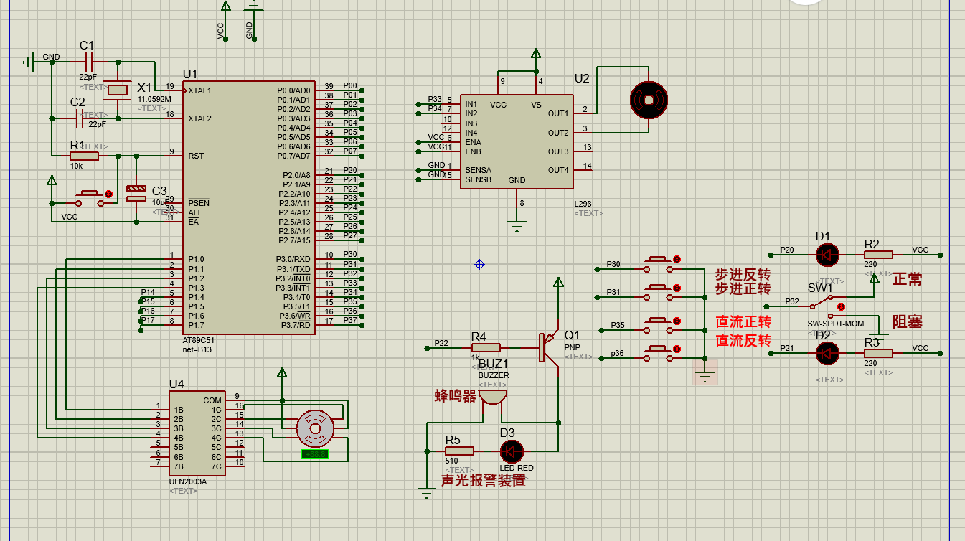Click the 蜂鸣器 label

[x=456, y=395]
